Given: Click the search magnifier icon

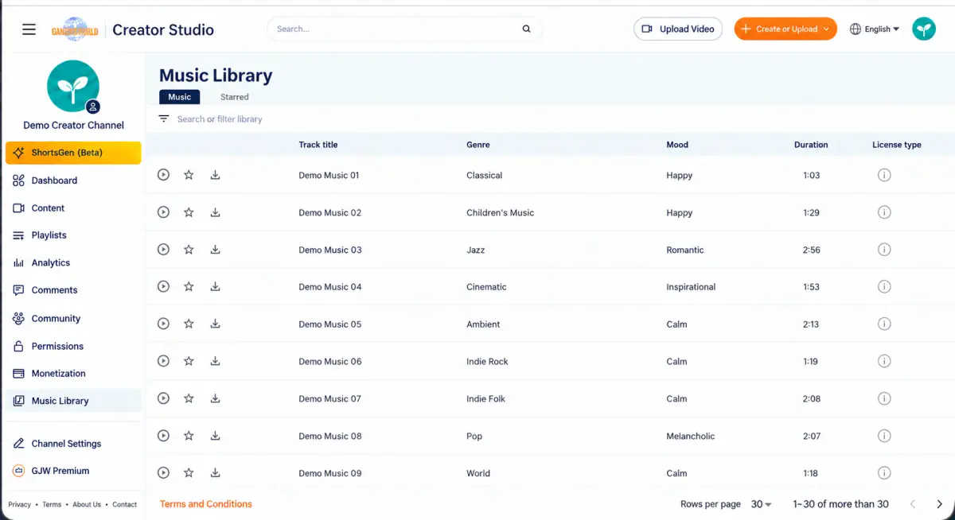Looking at the screenshot, I should 526,29.
